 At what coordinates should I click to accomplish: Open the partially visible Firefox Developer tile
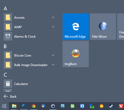coord(121,27)
